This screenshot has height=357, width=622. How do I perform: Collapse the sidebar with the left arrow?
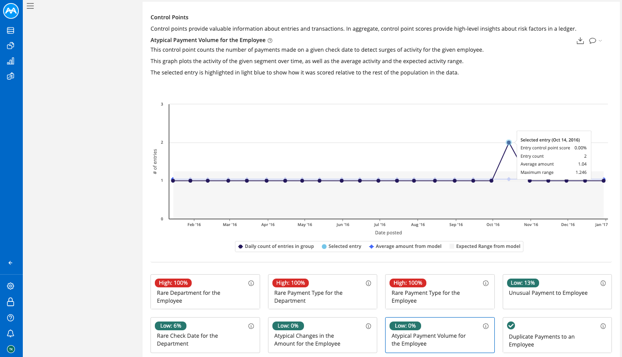[10, 262]
